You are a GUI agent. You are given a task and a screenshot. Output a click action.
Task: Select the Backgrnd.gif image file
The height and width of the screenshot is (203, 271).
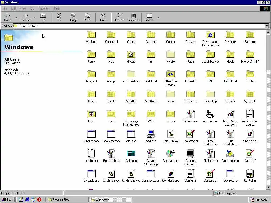click(191, 136)
